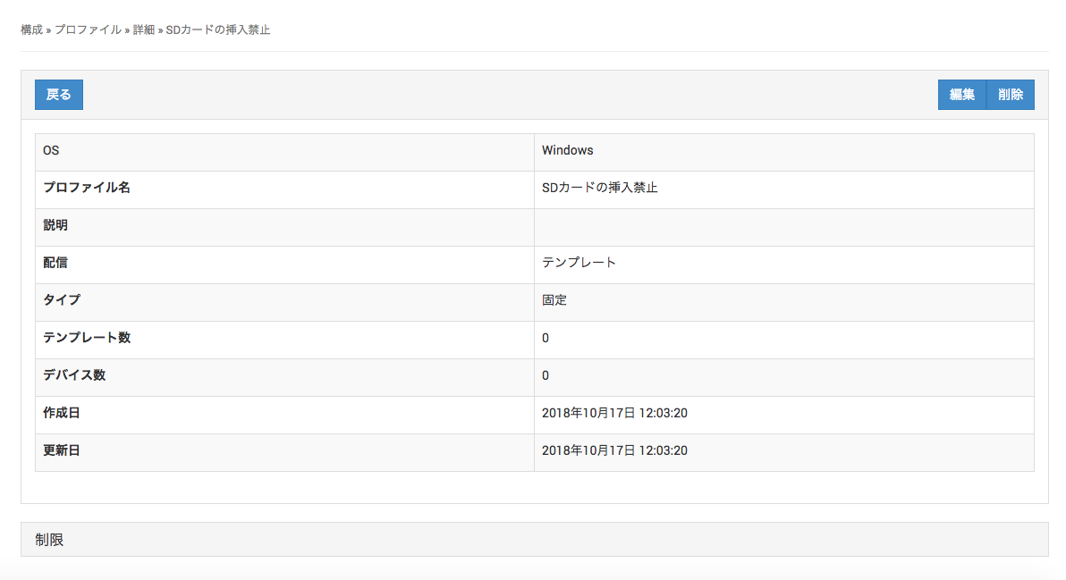The height and width of the screenshot is (580, 1066).
Task: Click the OS row label
Action: [x=51, y=150]
